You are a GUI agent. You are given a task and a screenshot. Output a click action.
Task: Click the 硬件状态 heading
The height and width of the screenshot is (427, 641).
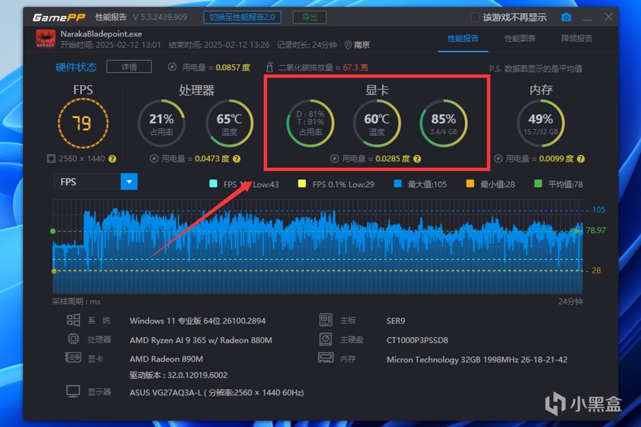pos(76,67)
